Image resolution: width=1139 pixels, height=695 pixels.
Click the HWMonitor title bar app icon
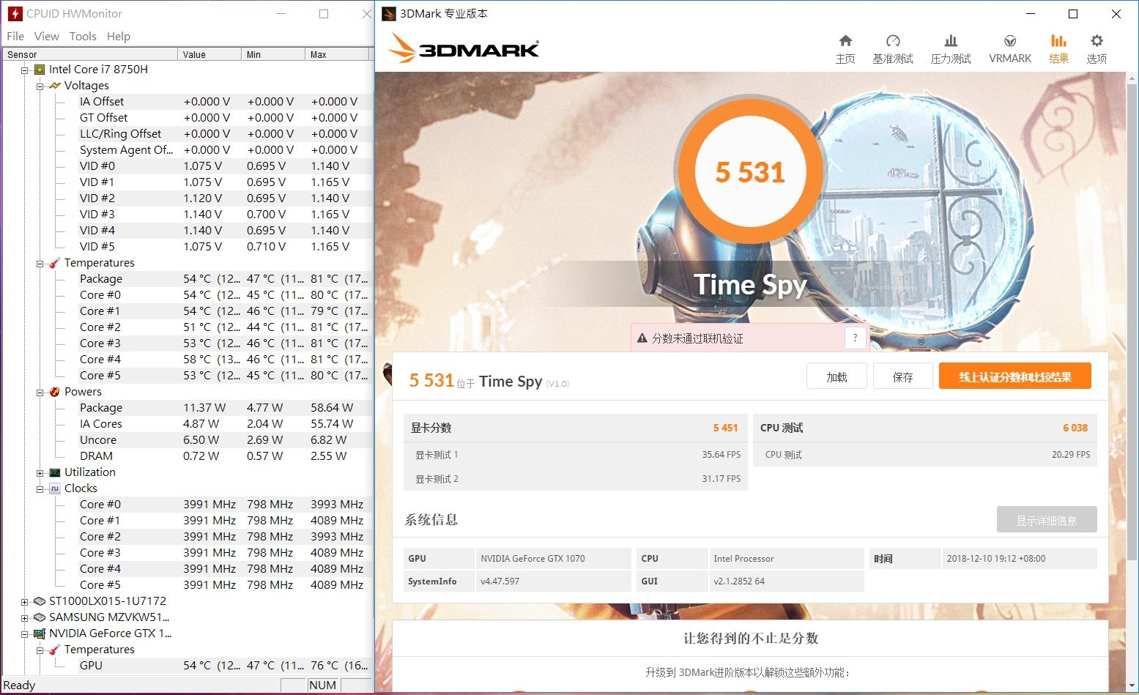tap(15, 13)
